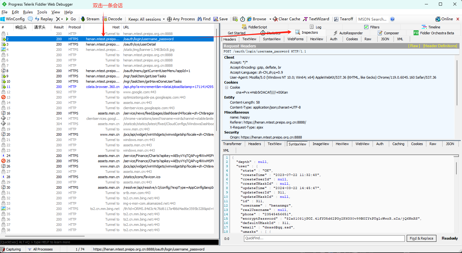Select response WebView inspector tab
Viewport: 462px width, 253px height.
pyautogui.click(x=362, y=144)
